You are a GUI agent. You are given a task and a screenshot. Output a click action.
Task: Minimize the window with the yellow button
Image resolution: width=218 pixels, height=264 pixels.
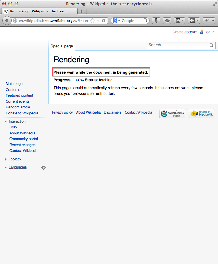coord(10,4)
